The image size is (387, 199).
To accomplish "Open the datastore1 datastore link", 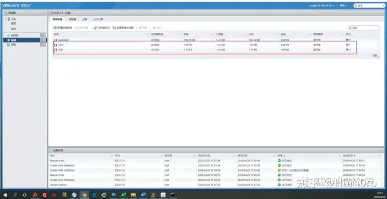I will point(63,40).
